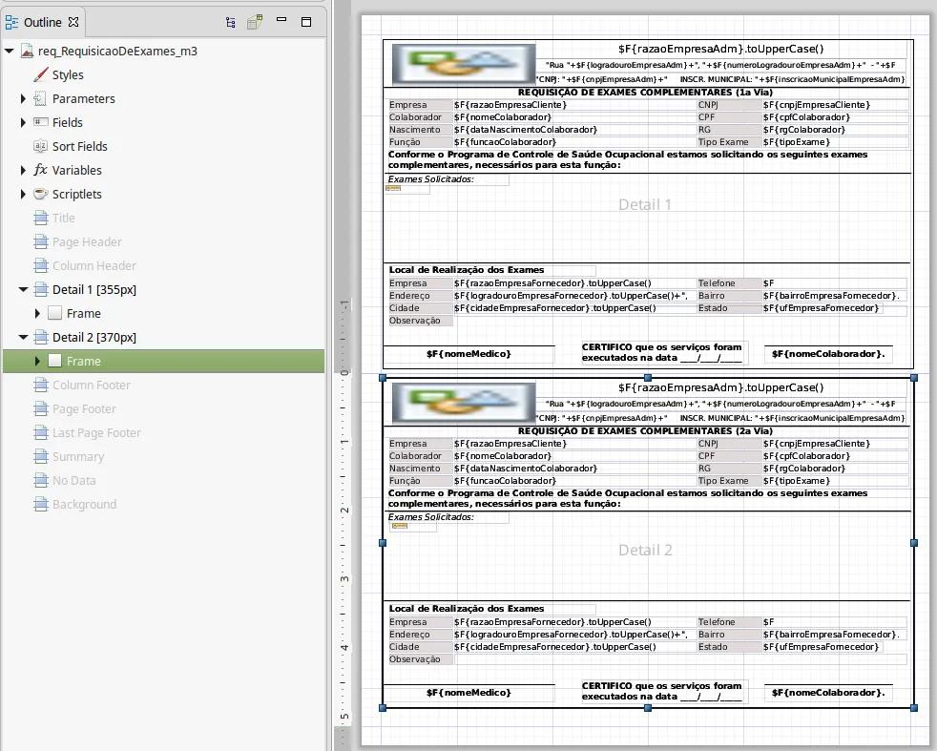Select the logo image in Detail 1
This screenshot has width=937, height=751.
(464, 63)
